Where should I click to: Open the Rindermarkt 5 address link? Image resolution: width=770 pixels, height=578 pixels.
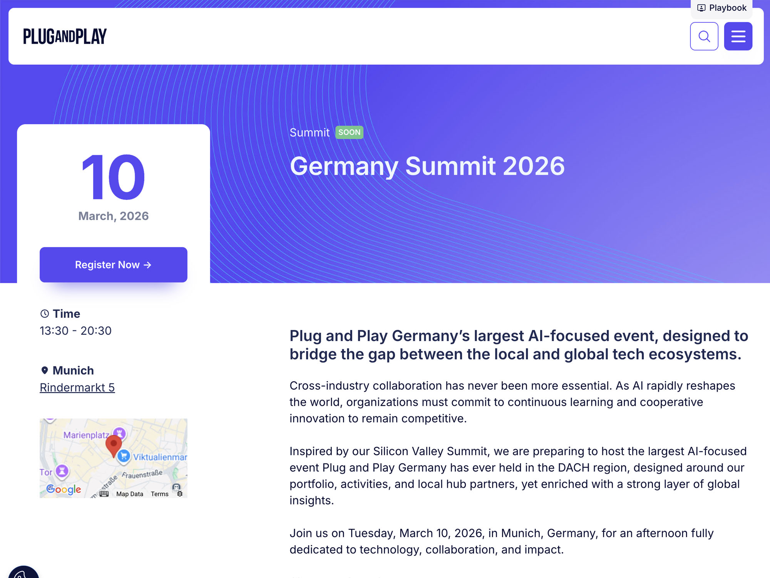pyautogui.click(x=77, y=387)
